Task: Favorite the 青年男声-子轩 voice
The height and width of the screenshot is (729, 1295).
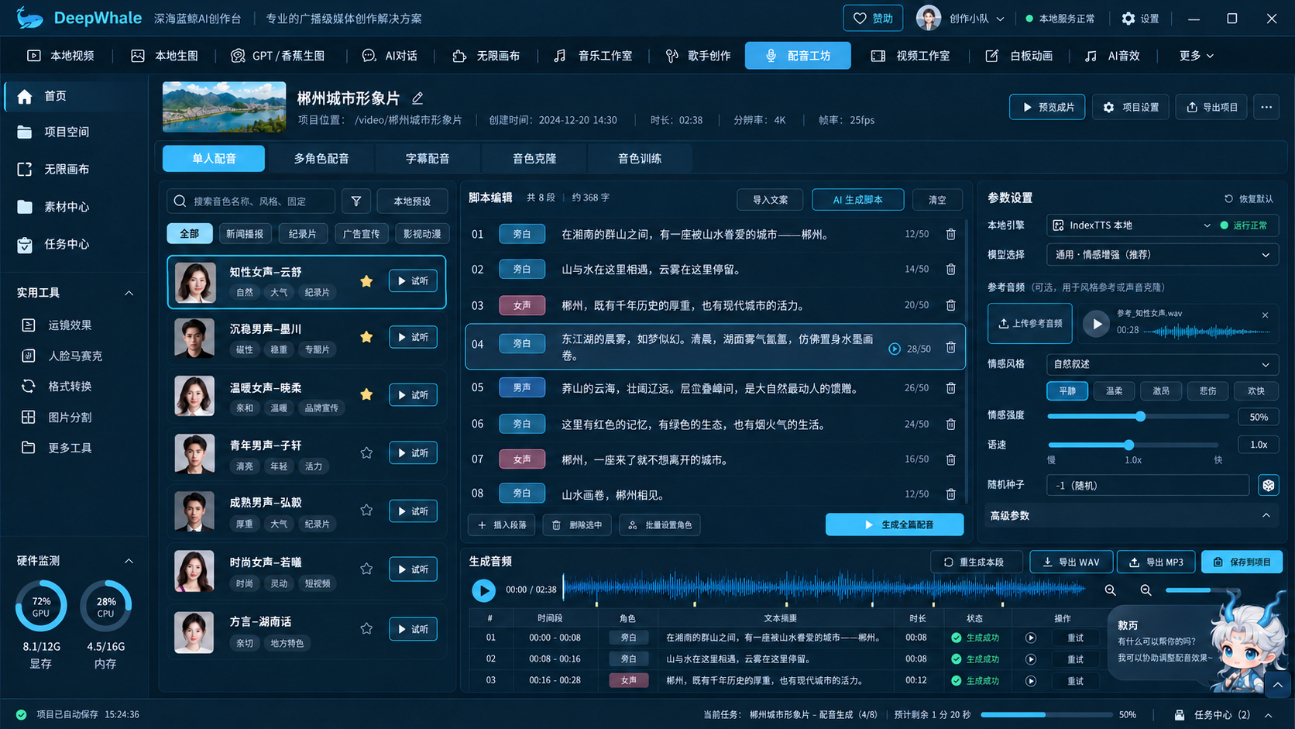Action: [x=366, y=453]
